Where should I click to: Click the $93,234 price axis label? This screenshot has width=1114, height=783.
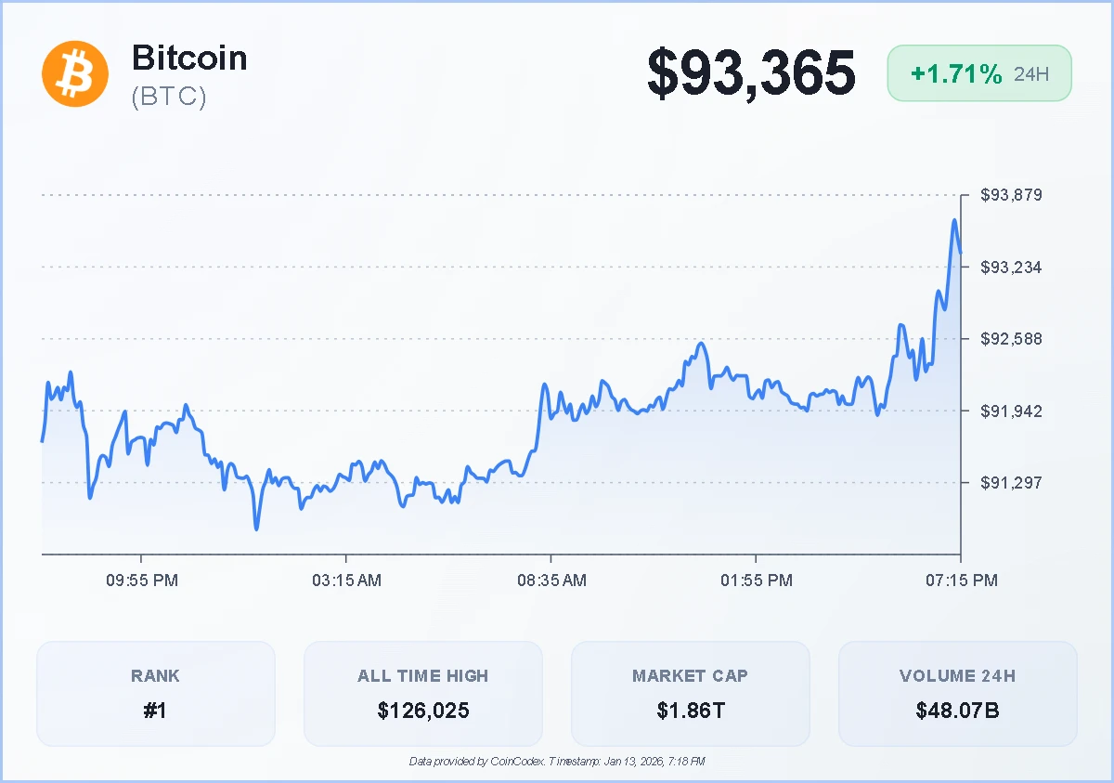point(1011,268)
